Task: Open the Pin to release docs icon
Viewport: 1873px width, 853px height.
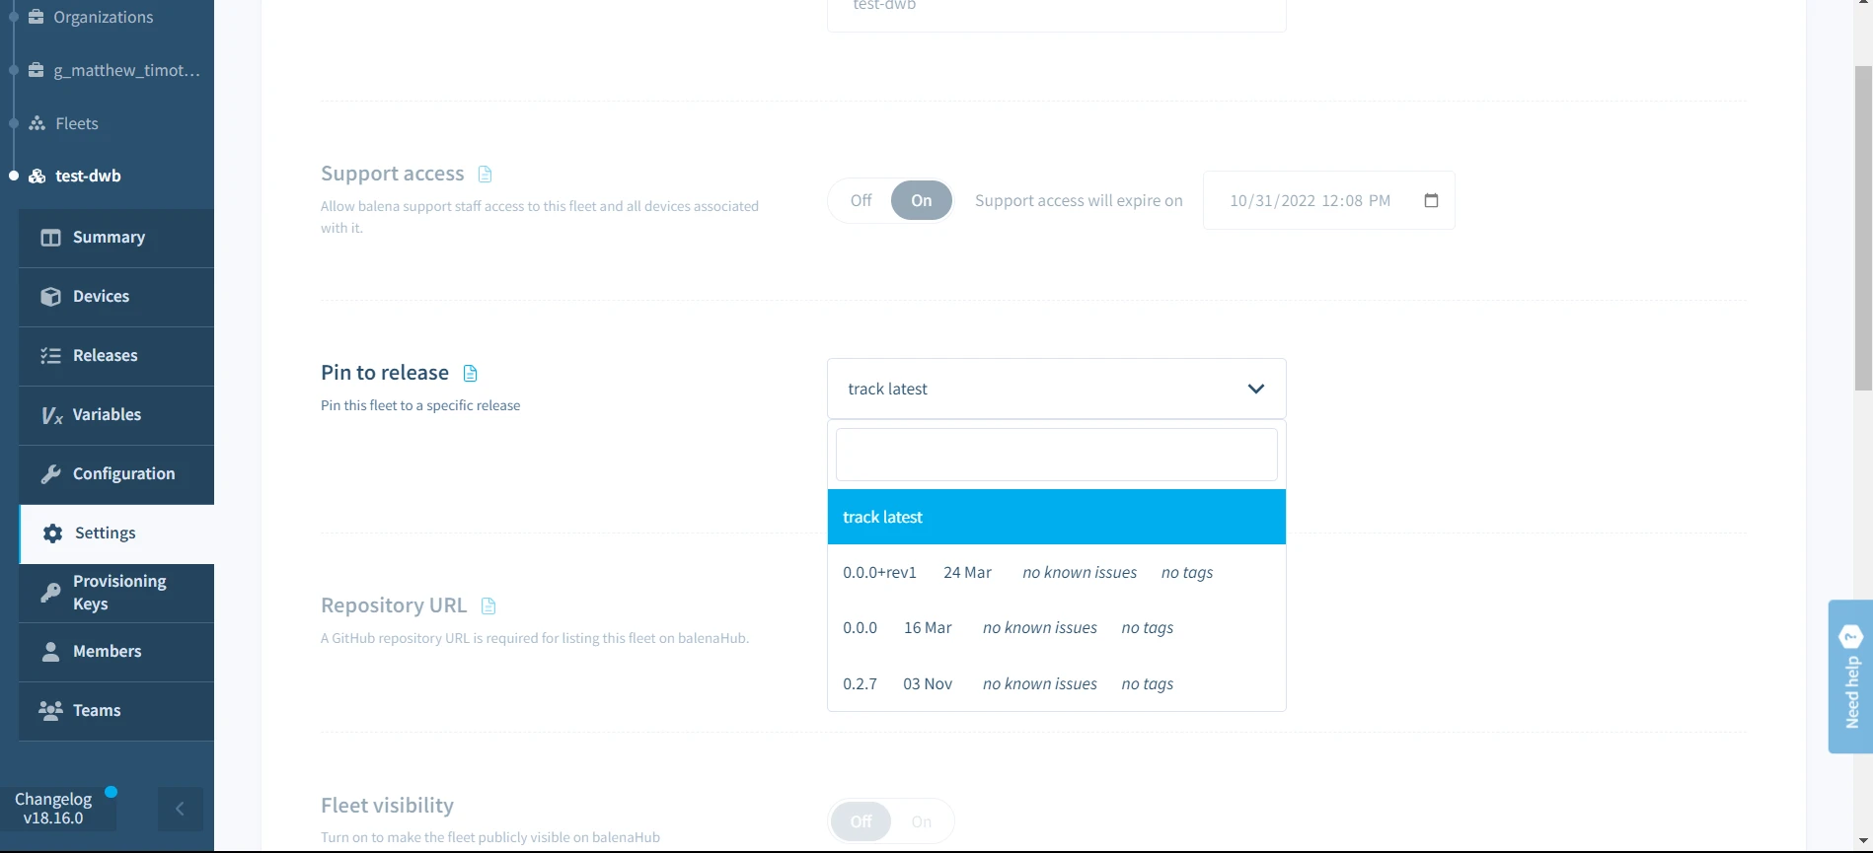Action: [470, 374]
